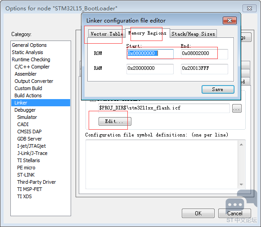This screenshot has width=261, height=227.
Task: Select Assembler category
Action: (x=26, y=74)
